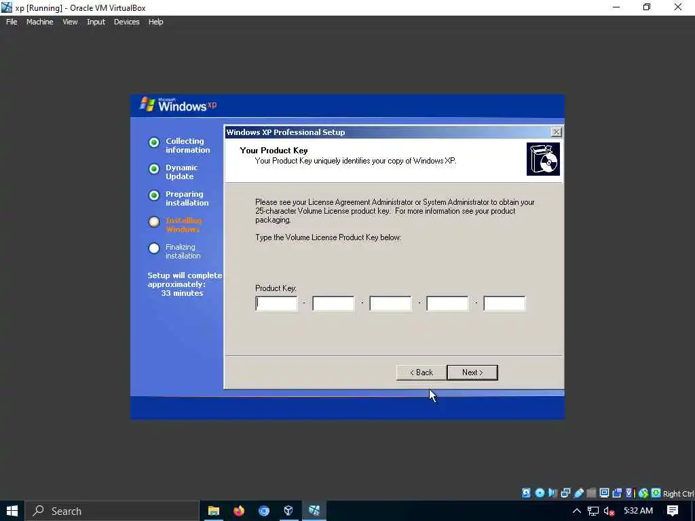
Task: Open the Chromium browser taskbar icon
Action: tap(264, 511)
